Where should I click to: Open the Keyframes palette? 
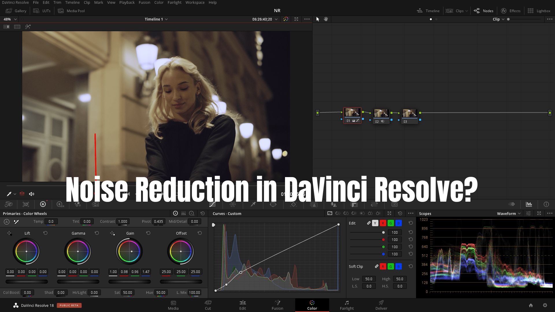(x=512, y=204)
